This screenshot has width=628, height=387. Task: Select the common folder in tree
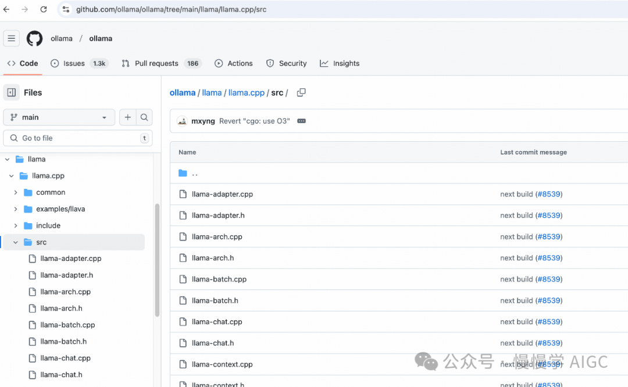(x=51, y=192)
